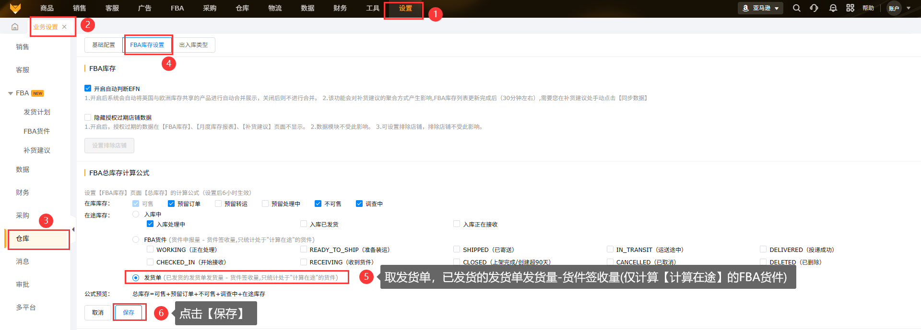Open the search magnifier icon

click(x=797, y=8)
